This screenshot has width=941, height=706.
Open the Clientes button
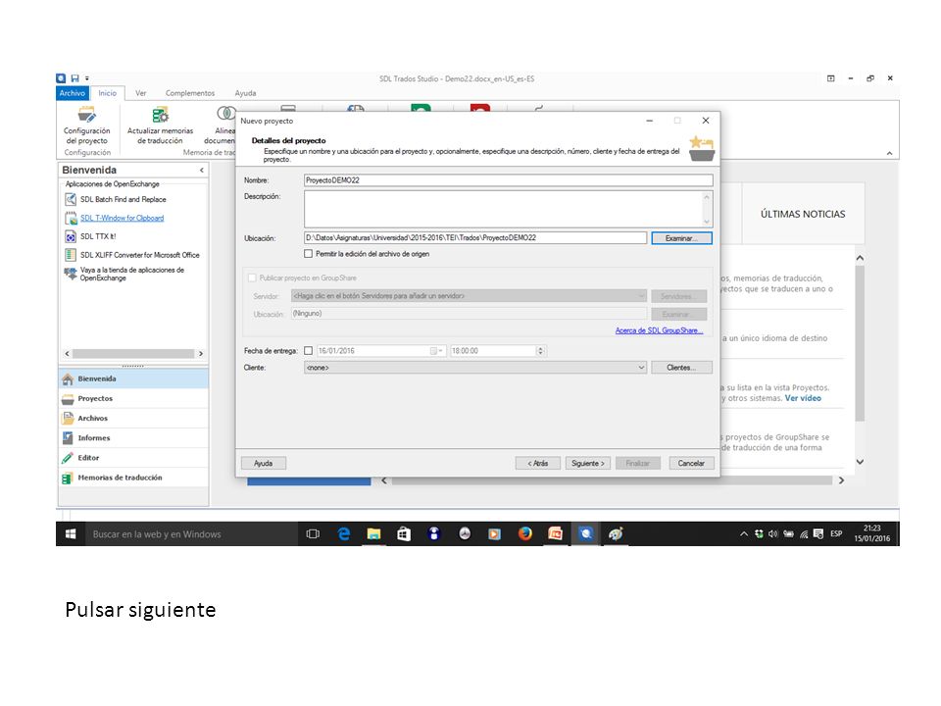coord(682,368)
